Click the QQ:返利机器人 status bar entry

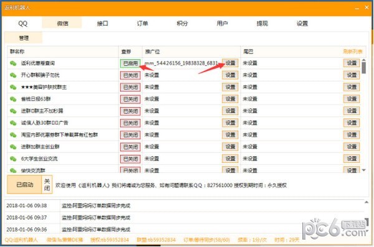[x=21, y=240]
